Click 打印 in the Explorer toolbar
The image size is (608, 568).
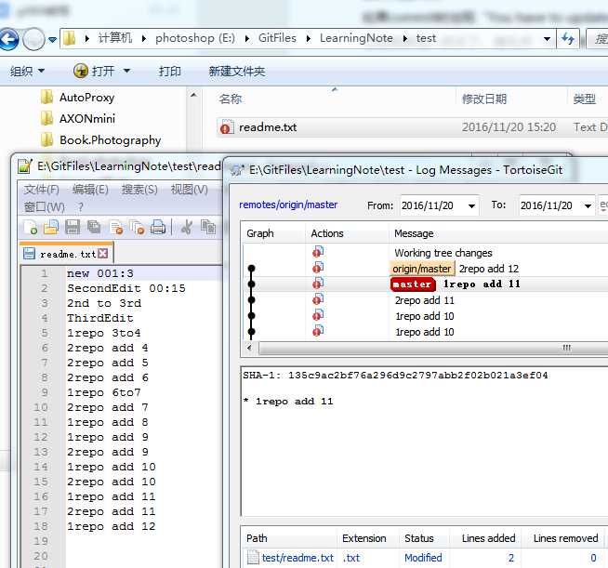point(169,71)
